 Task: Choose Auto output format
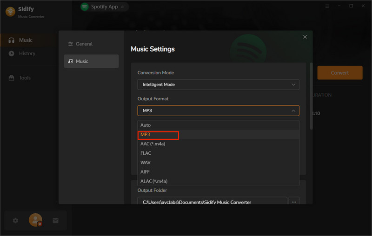218,125
